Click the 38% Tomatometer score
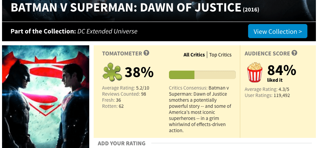Image resolution: width=321 pixels, height=148 pixels. tap(139, 72)
